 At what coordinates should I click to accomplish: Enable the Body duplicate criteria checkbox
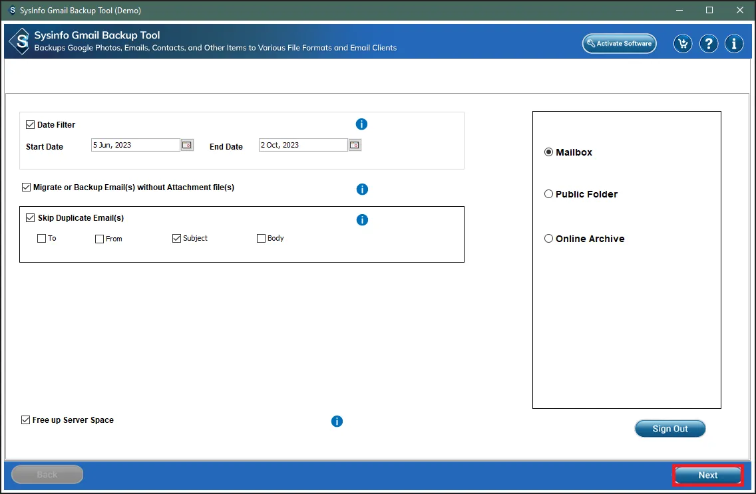(261, 239)
